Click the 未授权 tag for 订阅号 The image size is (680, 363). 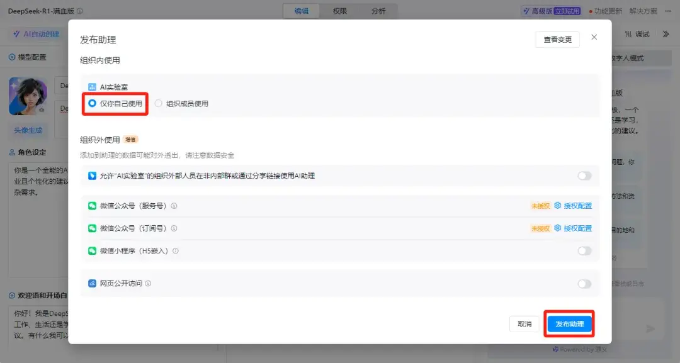coord(541,228)
